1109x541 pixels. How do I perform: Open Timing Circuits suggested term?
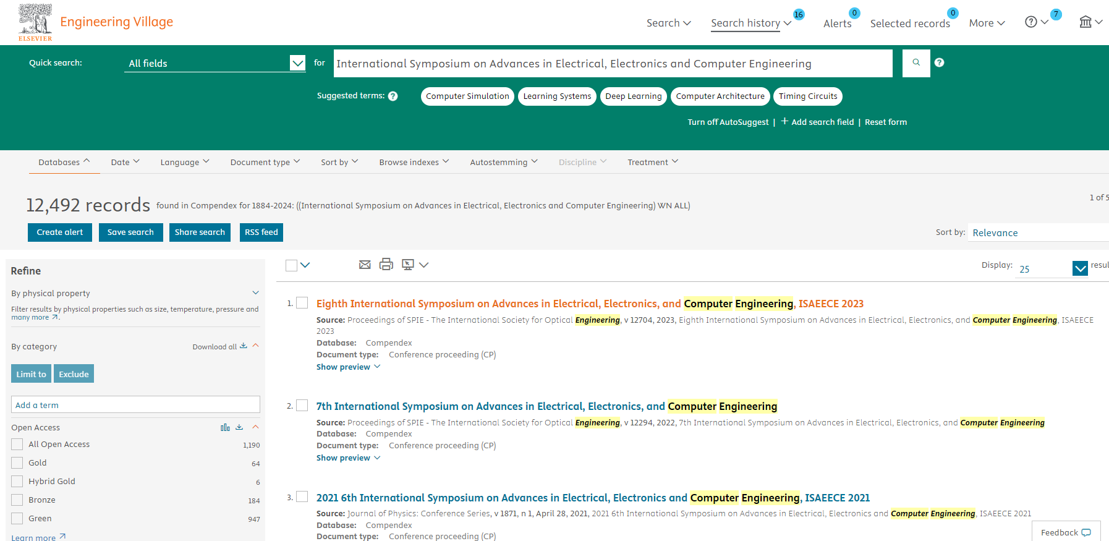pyautogui.click(x=807, y=96)
